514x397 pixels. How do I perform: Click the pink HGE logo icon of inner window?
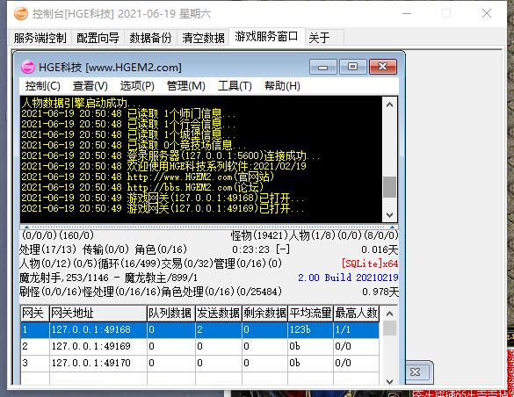click(x=27, y=67)
